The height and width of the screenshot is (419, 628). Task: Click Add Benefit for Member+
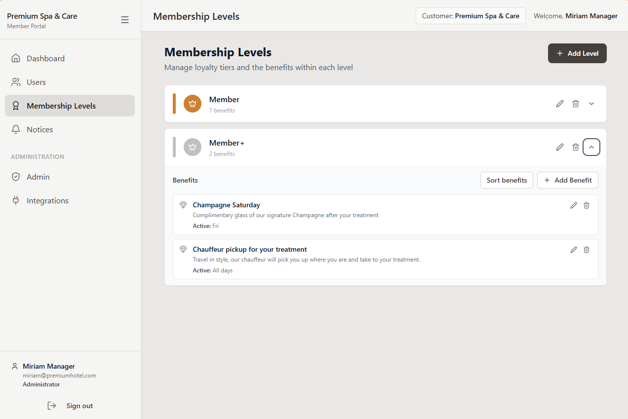[x=567, y=180]
